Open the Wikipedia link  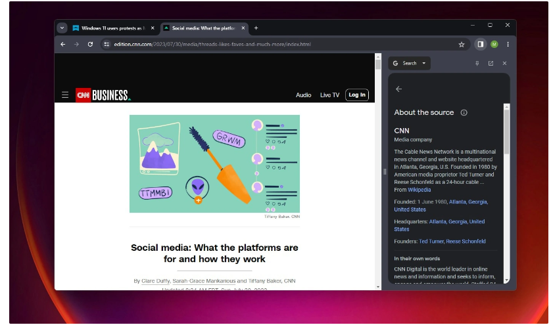coord(419,190)
